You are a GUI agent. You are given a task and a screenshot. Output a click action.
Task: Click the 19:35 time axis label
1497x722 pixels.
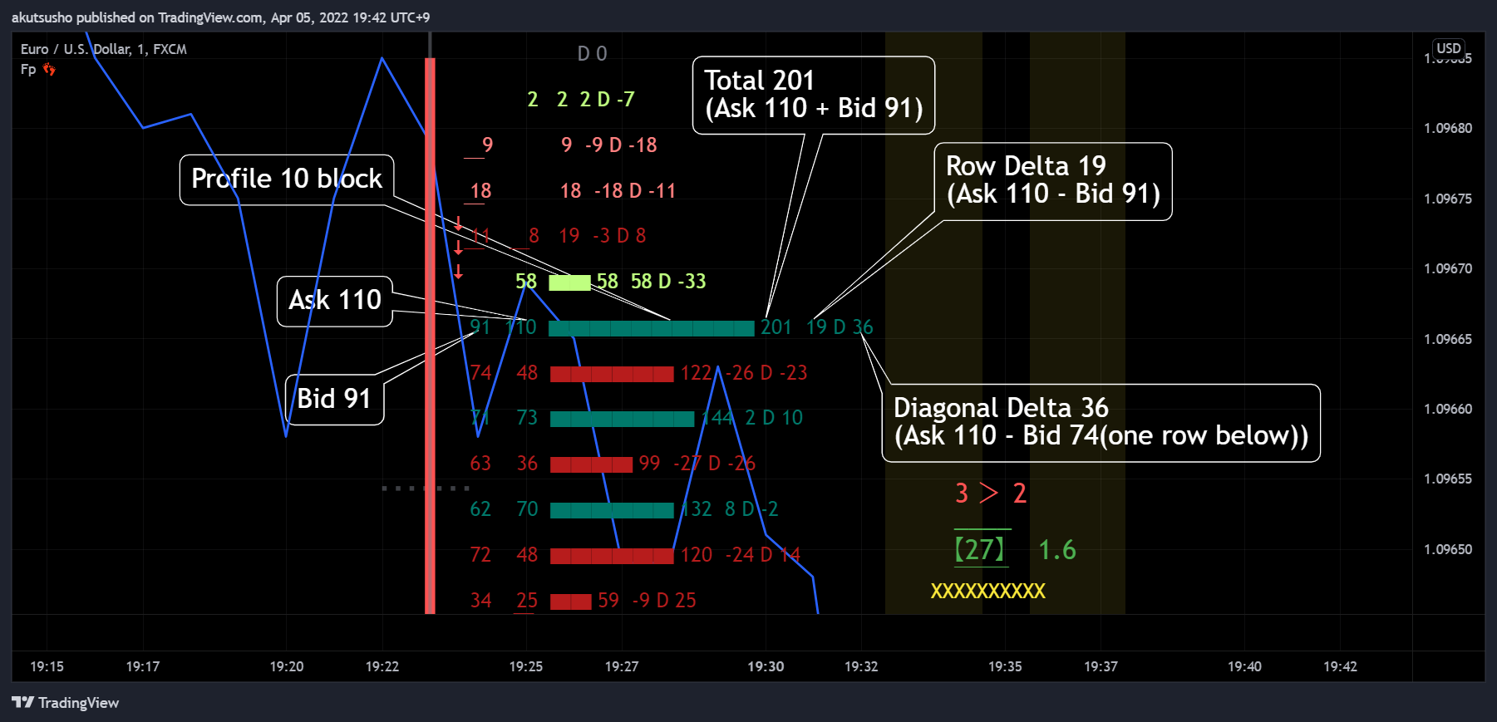(1005, 666)
